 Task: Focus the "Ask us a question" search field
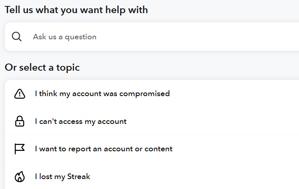pyautogui.click(x=159, y=37)
